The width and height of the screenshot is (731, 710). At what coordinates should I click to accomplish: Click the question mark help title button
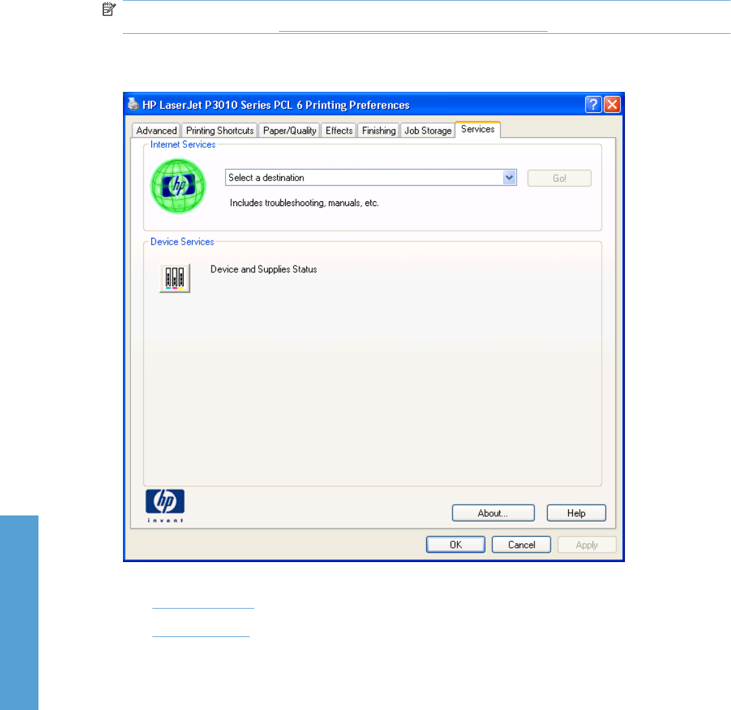(593, 105)
